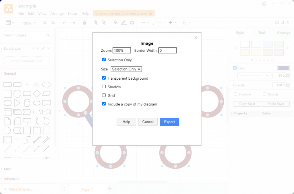This screenshot has height=194, width=294.
Task: Click the Line Color pencil icon
Action: point(124,23)
